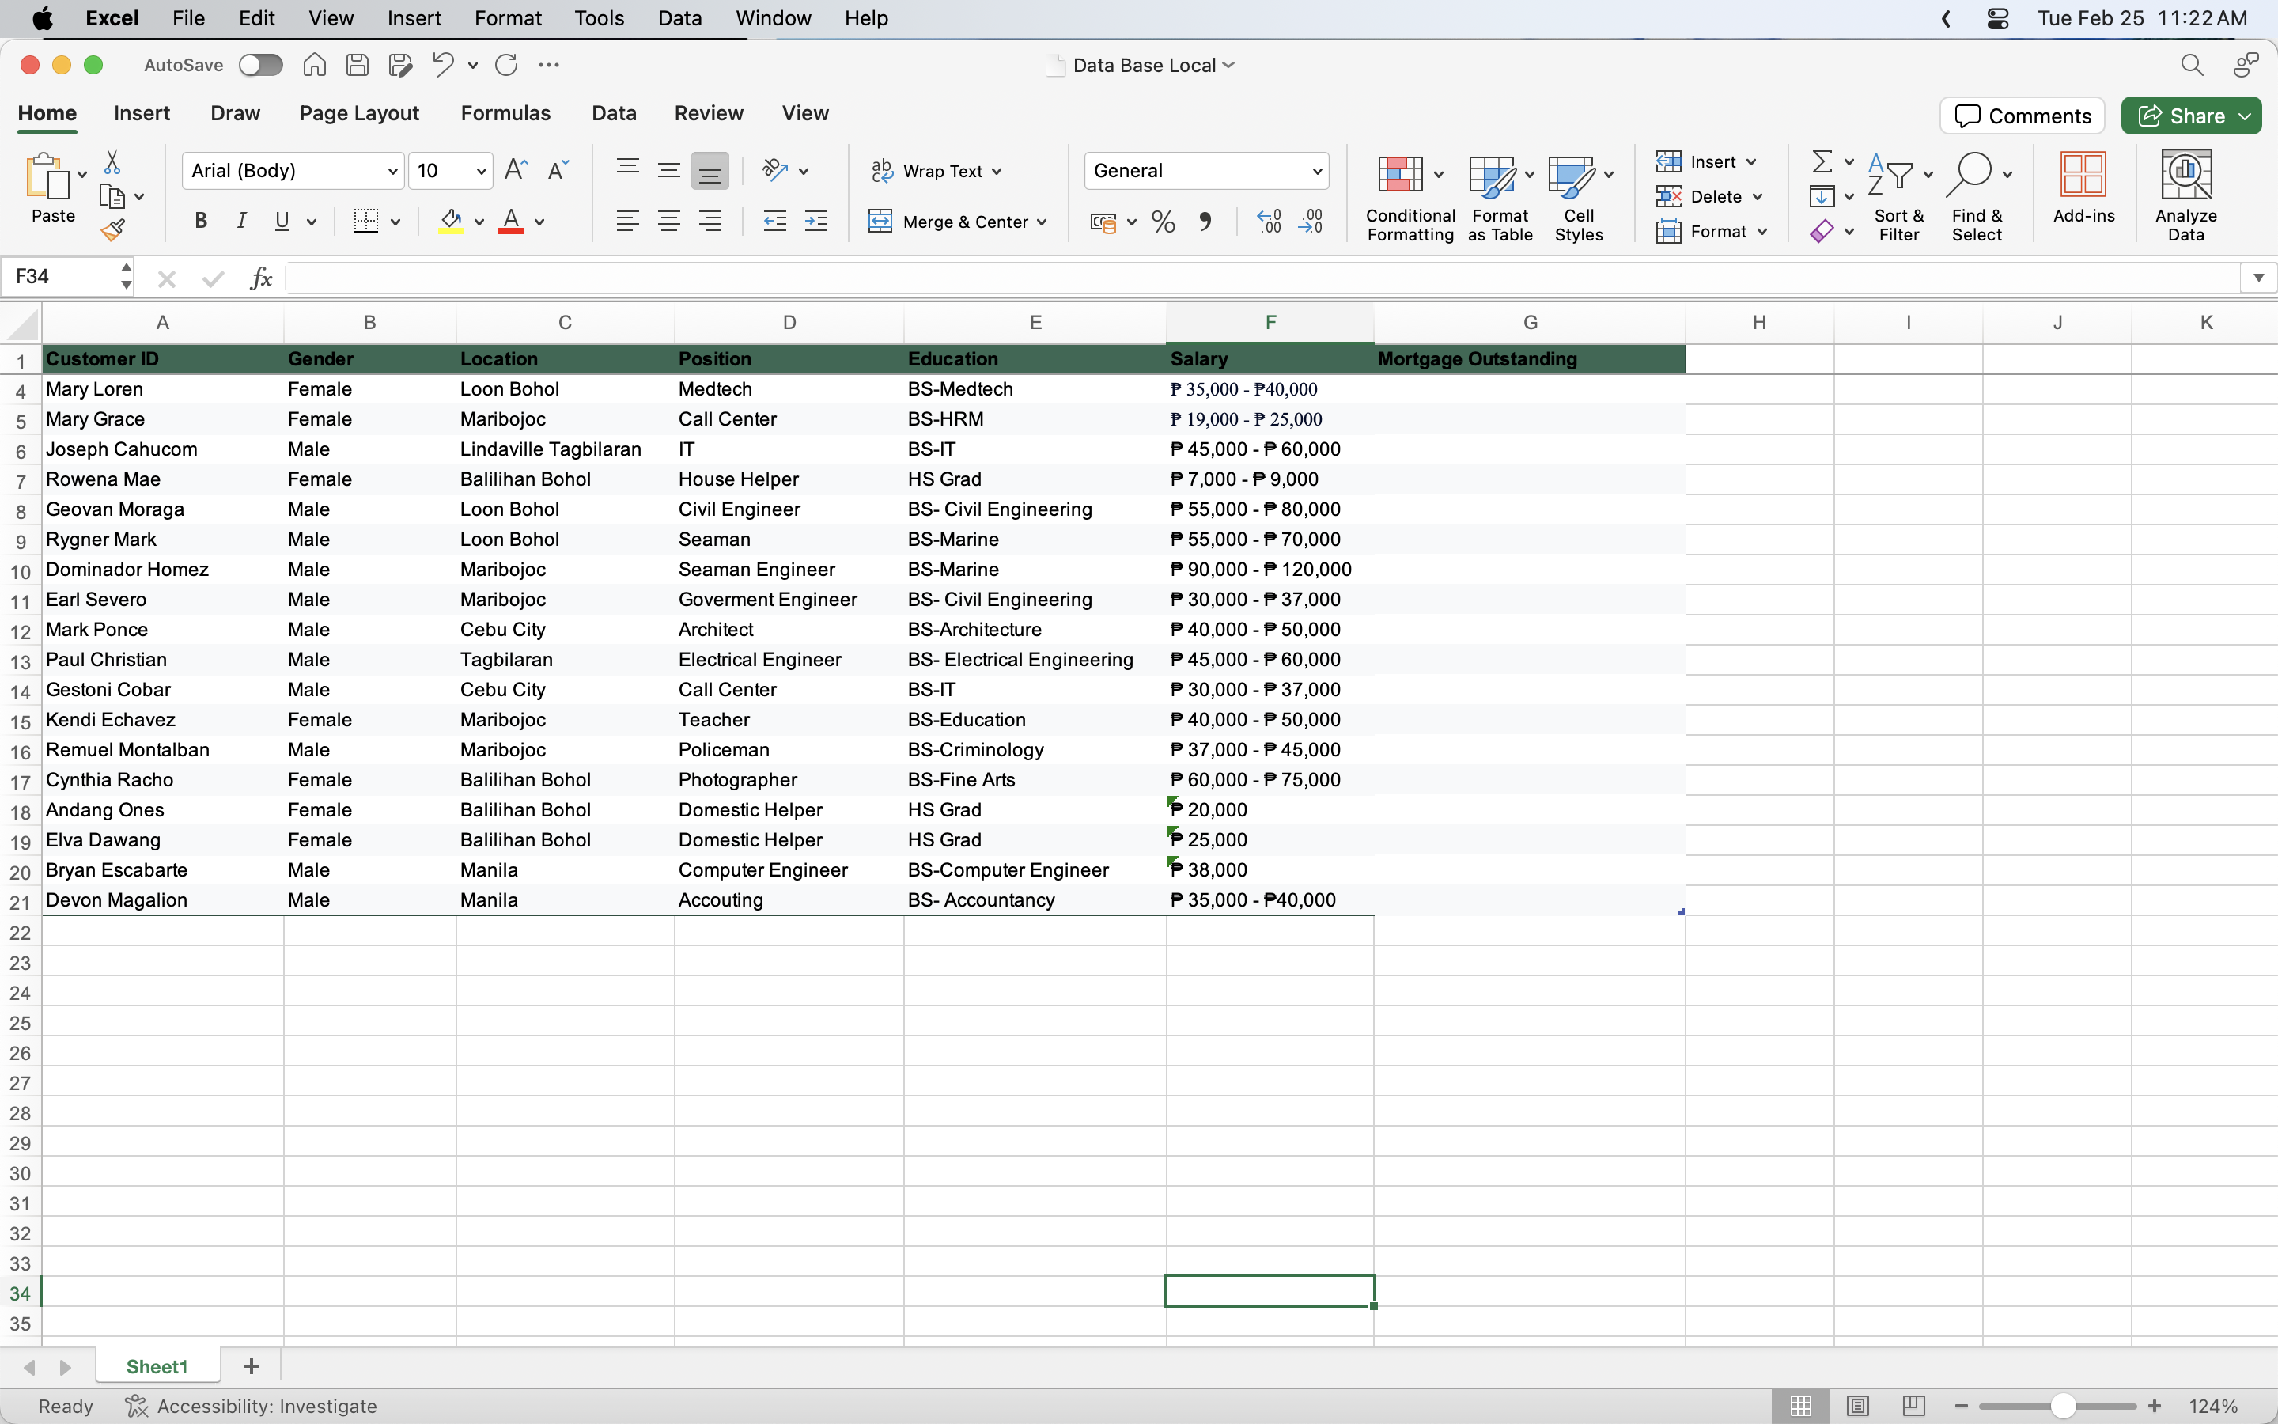Expand Merge & Center dropdown arrow

pos(1042,222)
